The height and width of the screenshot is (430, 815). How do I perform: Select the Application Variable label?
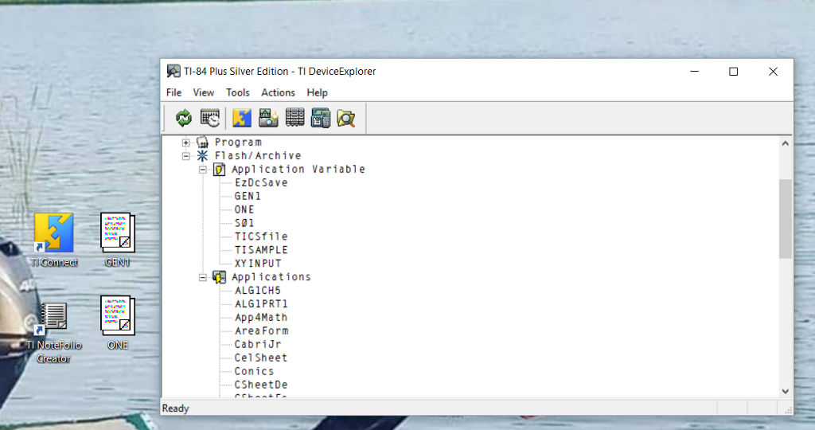(298, 169)
